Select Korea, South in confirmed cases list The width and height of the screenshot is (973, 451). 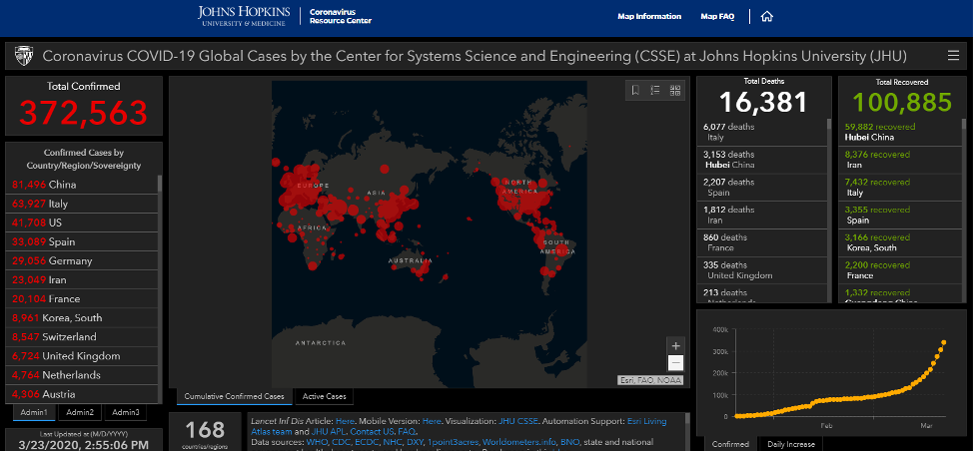(x=82, y=318)
